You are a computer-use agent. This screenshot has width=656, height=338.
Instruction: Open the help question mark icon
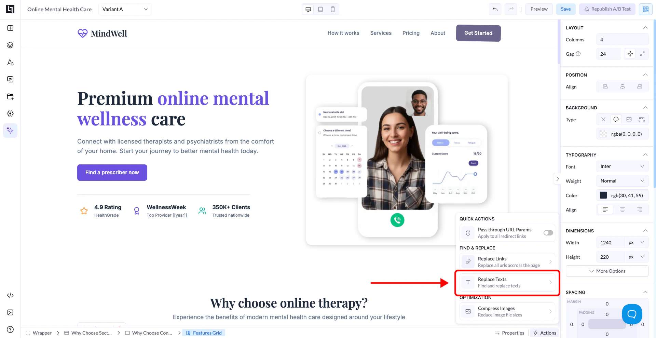10,329
